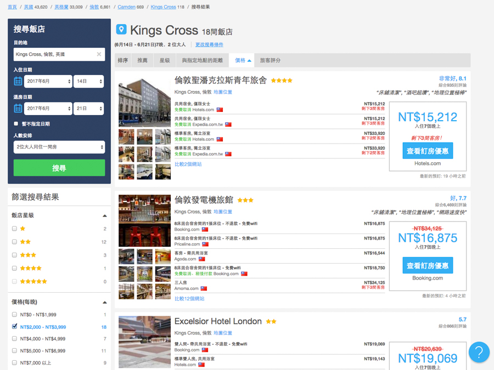Clear the destination field with the X icon
Screen dimensions: 494x370
click(x=99, y=54)
